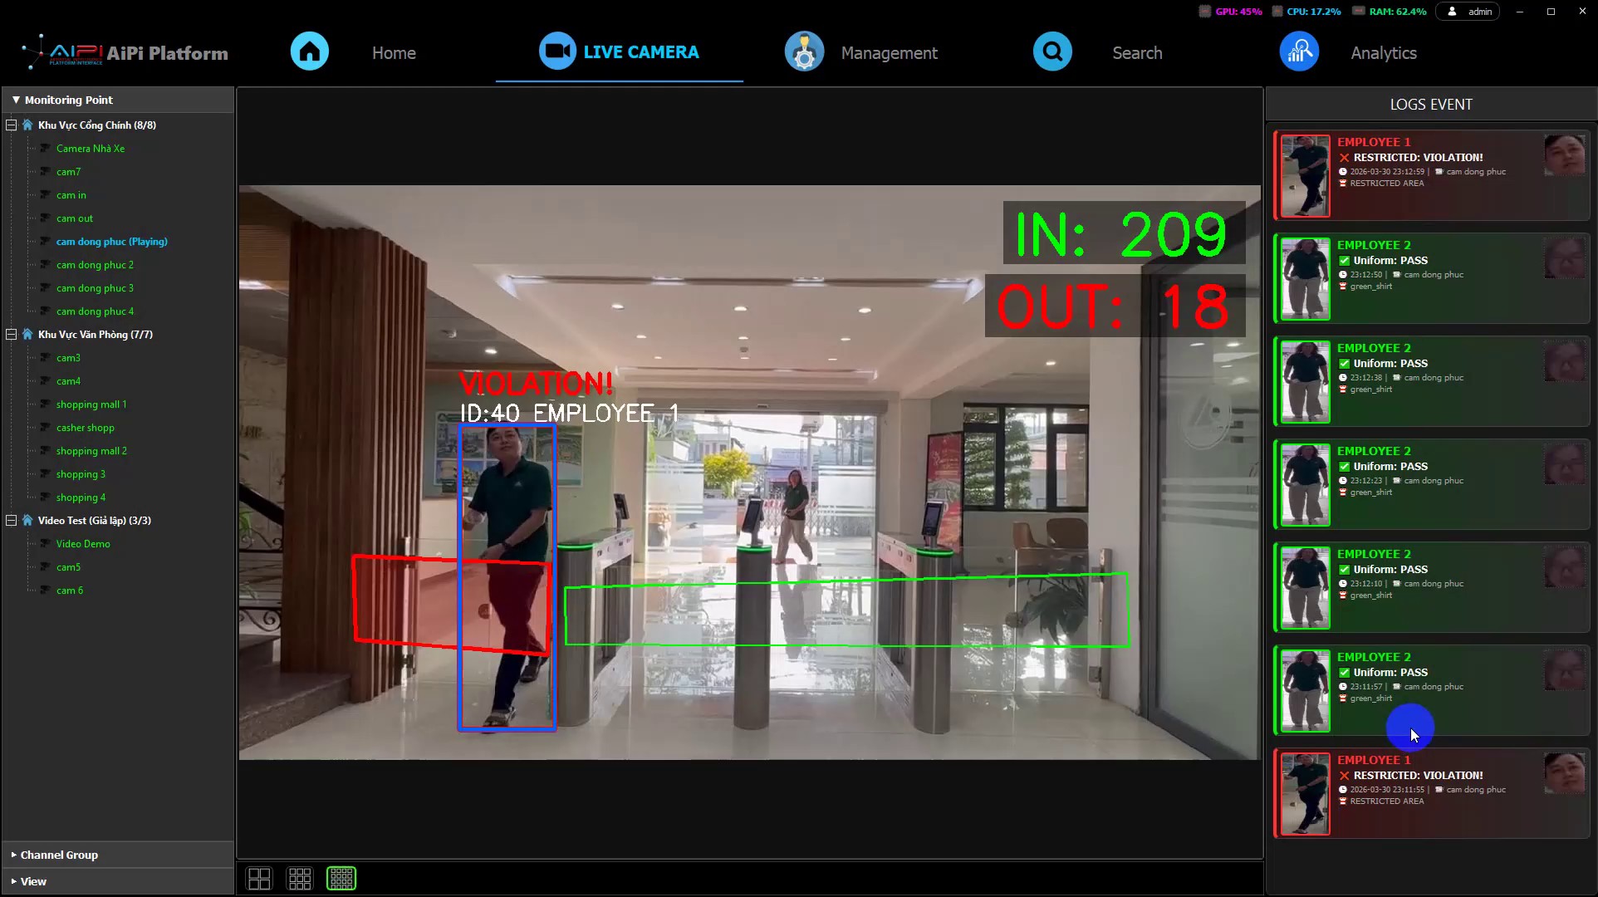
Task: Open the admin user account button
Action: point(1468,12)
